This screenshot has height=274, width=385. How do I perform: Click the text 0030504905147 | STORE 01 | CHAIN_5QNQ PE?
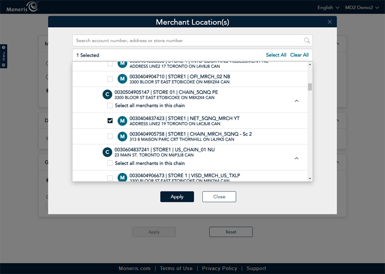166,92
